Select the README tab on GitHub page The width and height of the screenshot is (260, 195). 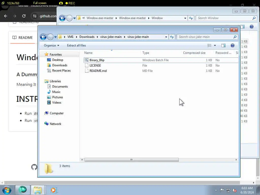tap(23, 38)
